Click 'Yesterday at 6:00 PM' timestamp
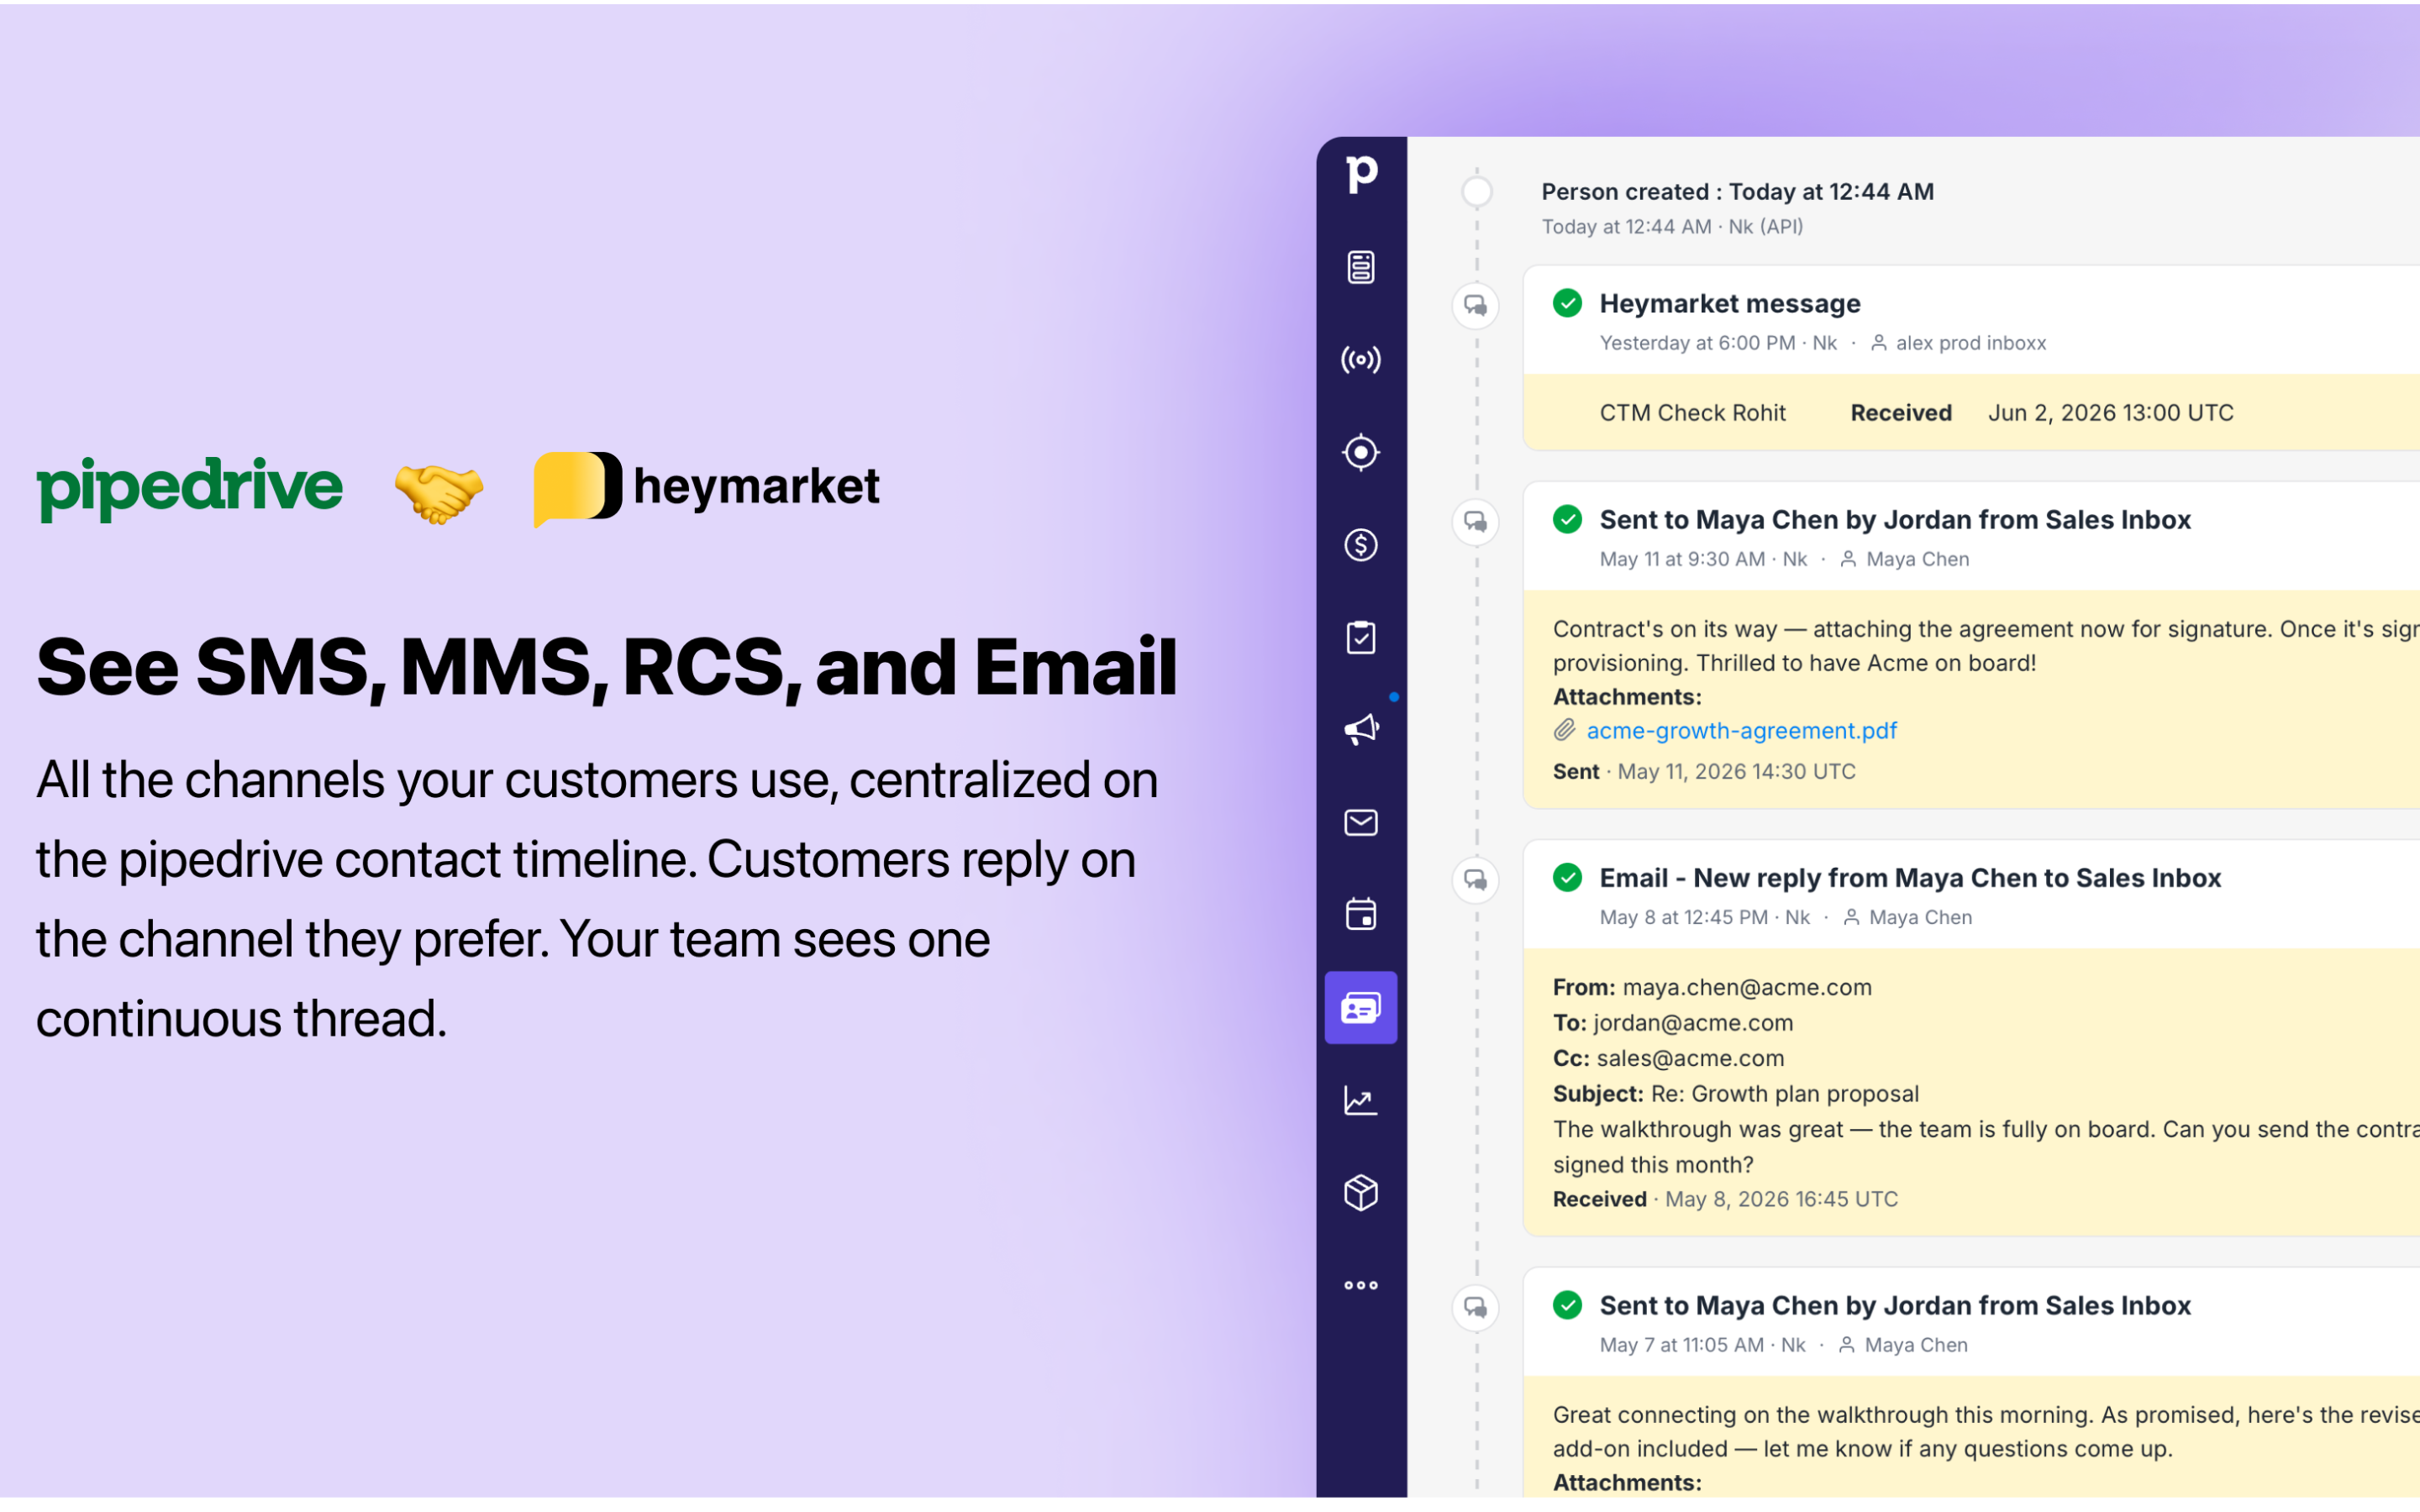 coord(1697,343)
